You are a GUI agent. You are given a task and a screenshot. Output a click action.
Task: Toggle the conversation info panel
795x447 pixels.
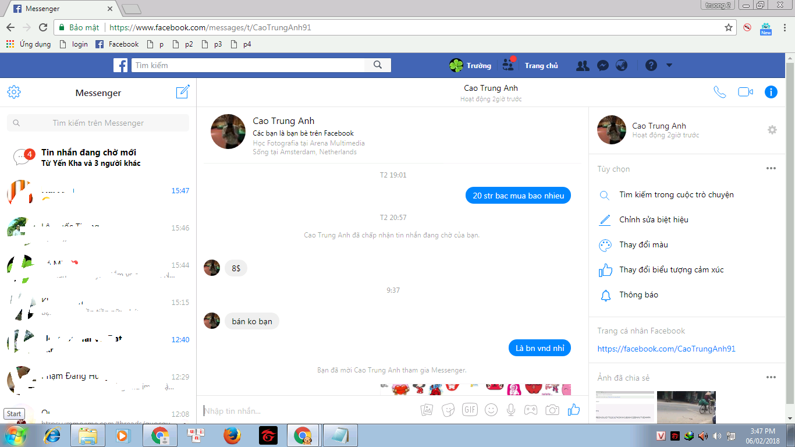click(x=771, y=92)
